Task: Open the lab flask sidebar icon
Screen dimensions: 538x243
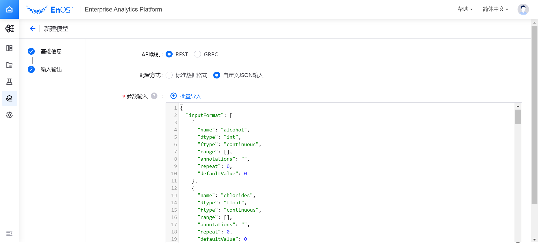Action: coord(10,82)
